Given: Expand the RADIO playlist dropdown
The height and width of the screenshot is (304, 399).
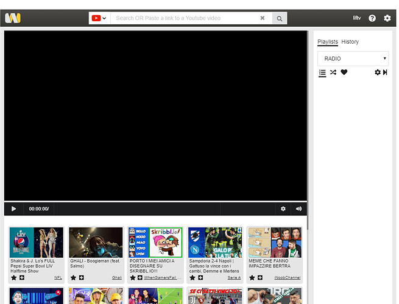Looking at the screenshot, I should coord(353,59).
